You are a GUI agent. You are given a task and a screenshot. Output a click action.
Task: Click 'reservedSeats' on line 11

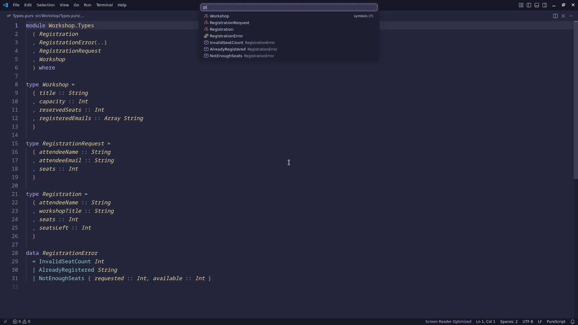click(60, 110)
